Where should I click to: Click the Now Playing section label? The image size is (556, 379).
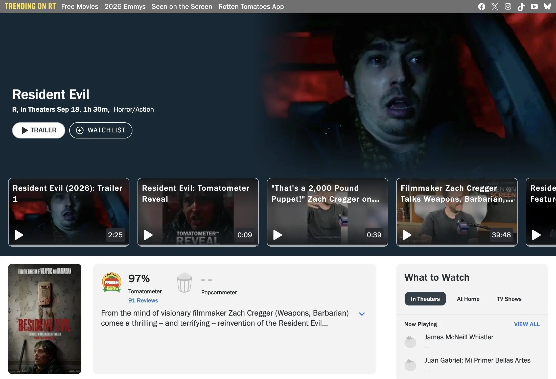click(x=421, y=324)
